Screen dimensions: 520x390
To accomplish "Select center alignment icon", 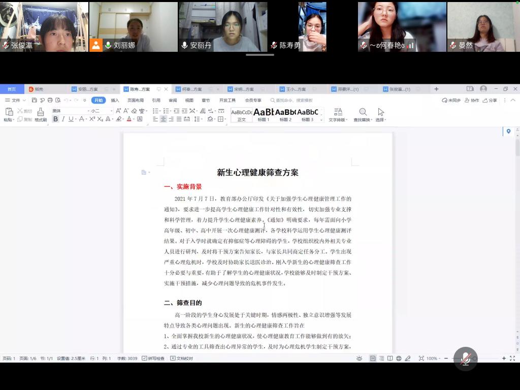I will pyautogui.click(x=164, y=119).
